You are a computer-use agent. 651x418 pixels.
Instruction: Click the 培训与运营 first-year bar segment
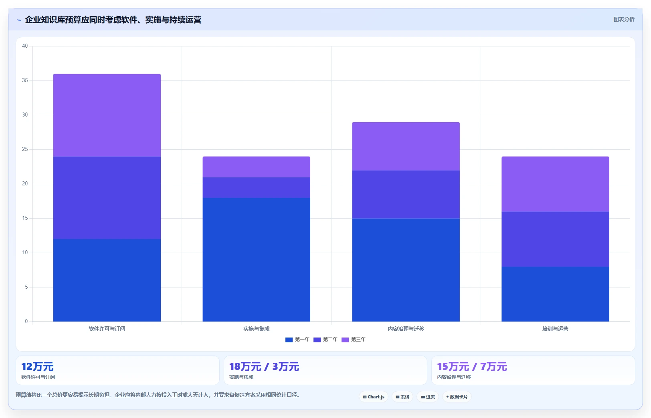pos(555,294)
